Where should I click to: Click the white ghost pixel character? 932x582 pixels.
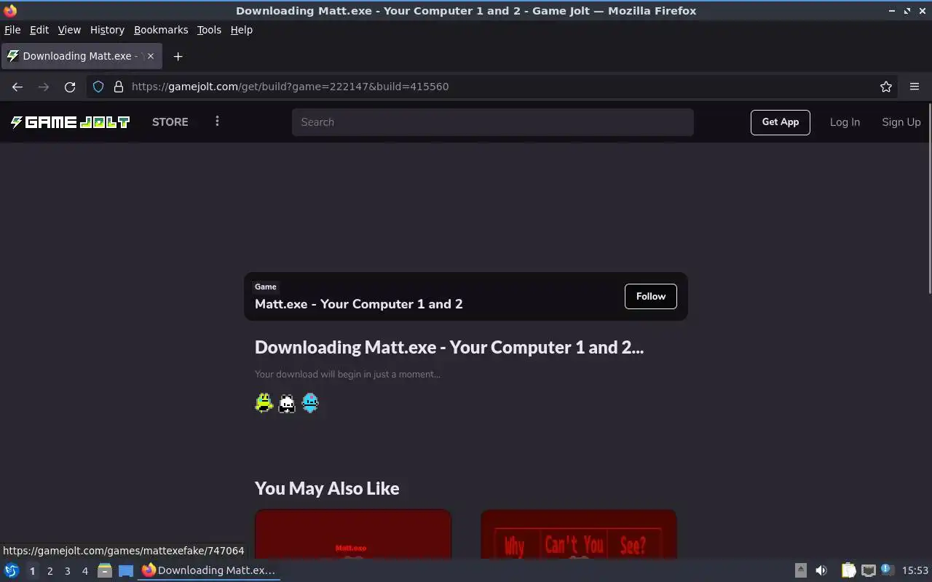coord(287,403)
